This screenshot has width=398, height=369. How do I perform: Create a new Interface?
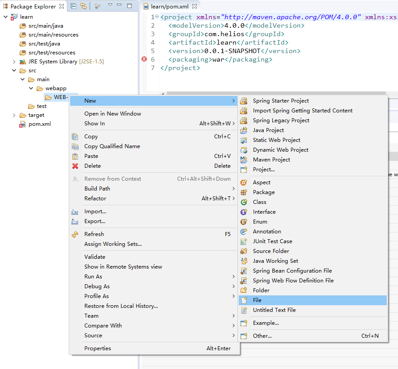pyautogui.click(x=313, y=212)
